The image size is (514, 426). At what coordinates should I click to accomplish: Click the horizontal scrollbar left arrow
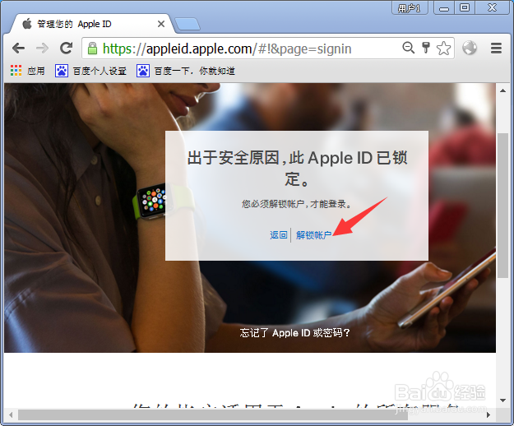coord(11,414)
